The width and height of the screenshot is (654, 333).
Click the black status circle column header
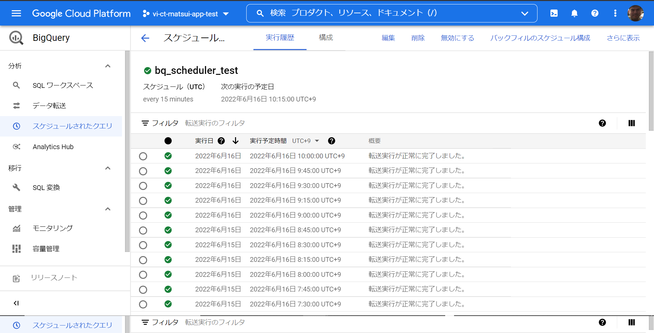click(x=168, y=141)
